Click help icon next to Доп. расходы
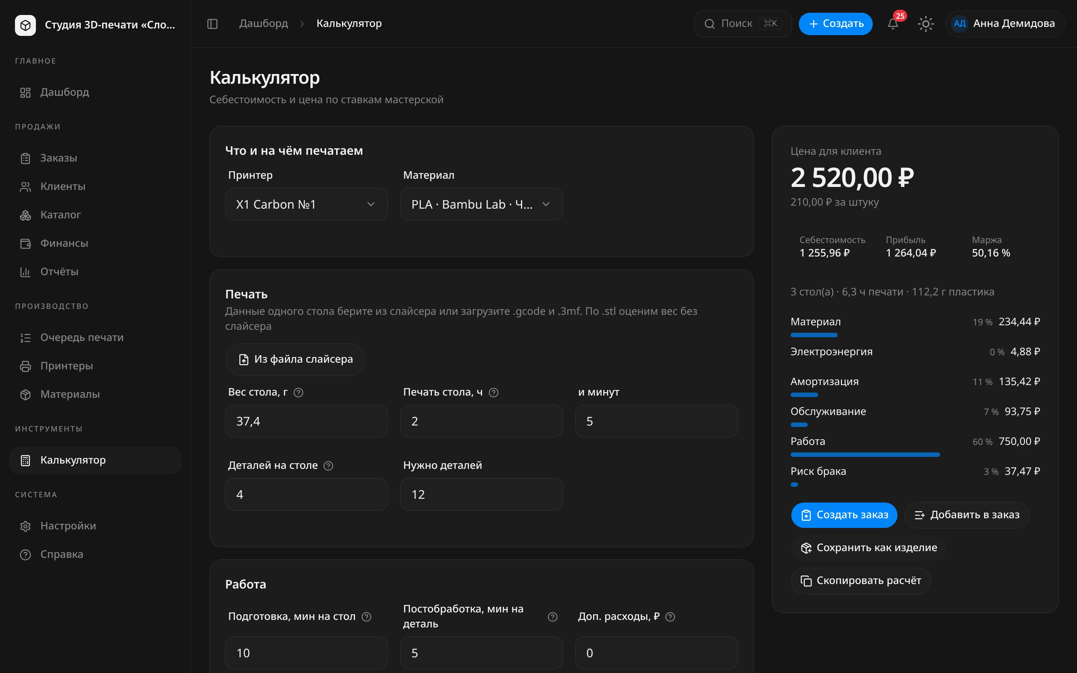This screenshot has width=1077, height=673. 670,617
